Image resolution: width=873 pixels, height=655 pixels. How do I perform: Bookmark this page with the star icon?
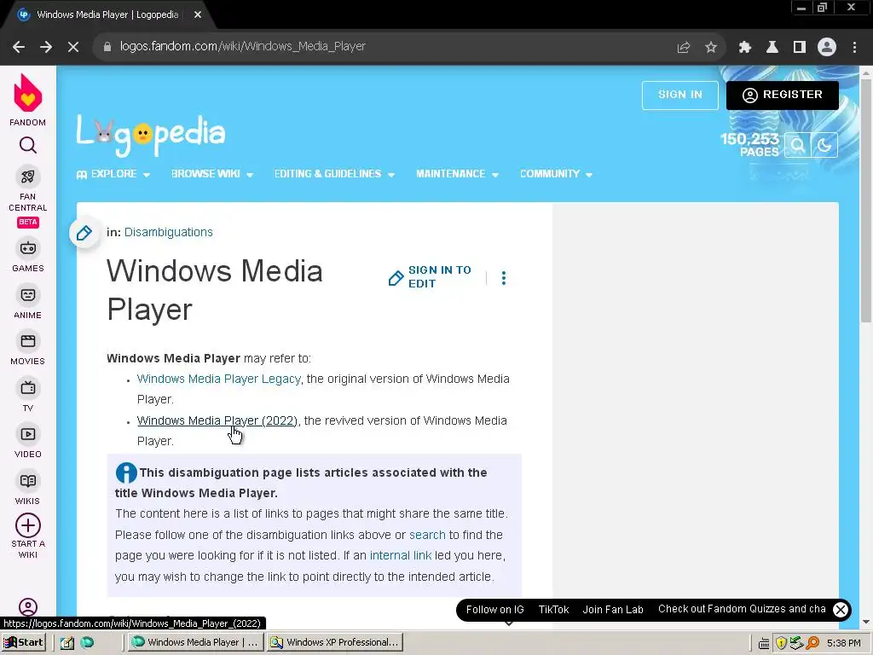[x=711, y=48]
